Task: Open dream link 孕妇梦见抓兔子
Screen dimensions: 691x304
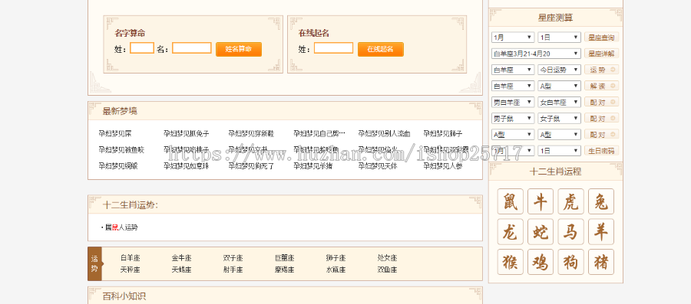Action: coord(187,134)
